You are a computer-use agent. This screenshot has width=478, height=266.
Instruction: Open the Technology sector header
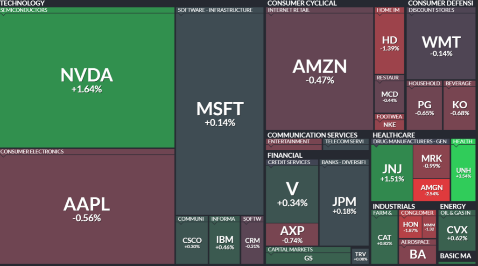22,3
